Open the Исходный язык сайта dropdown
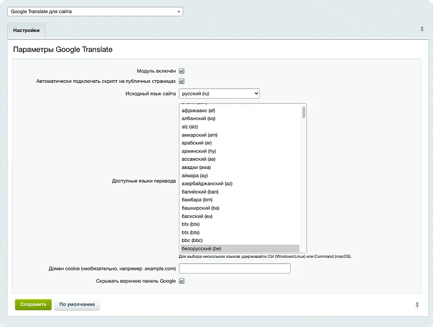 219,94
